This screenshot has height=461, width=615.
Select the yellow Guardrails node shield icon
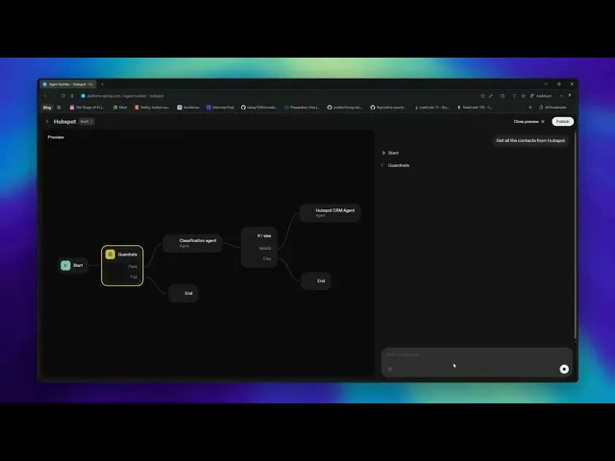[x=111, y=255]
